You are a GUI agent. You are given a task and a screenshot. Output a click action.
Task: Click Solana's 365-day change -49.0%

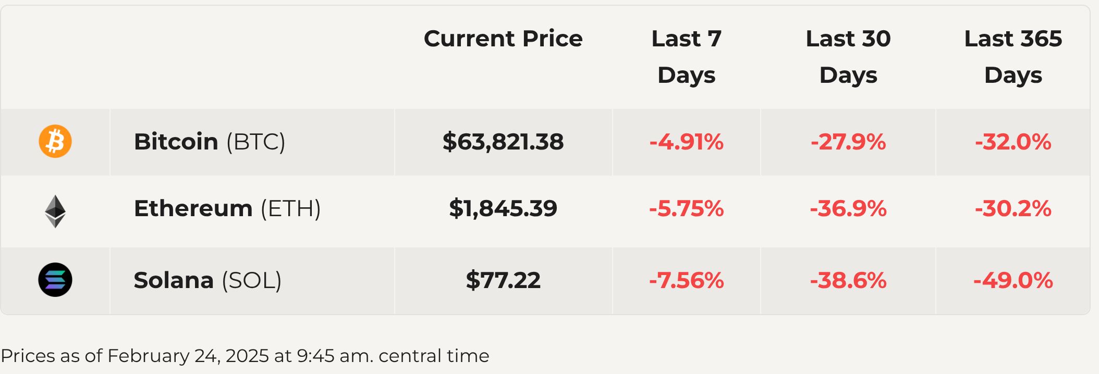tap(1013, 280)
